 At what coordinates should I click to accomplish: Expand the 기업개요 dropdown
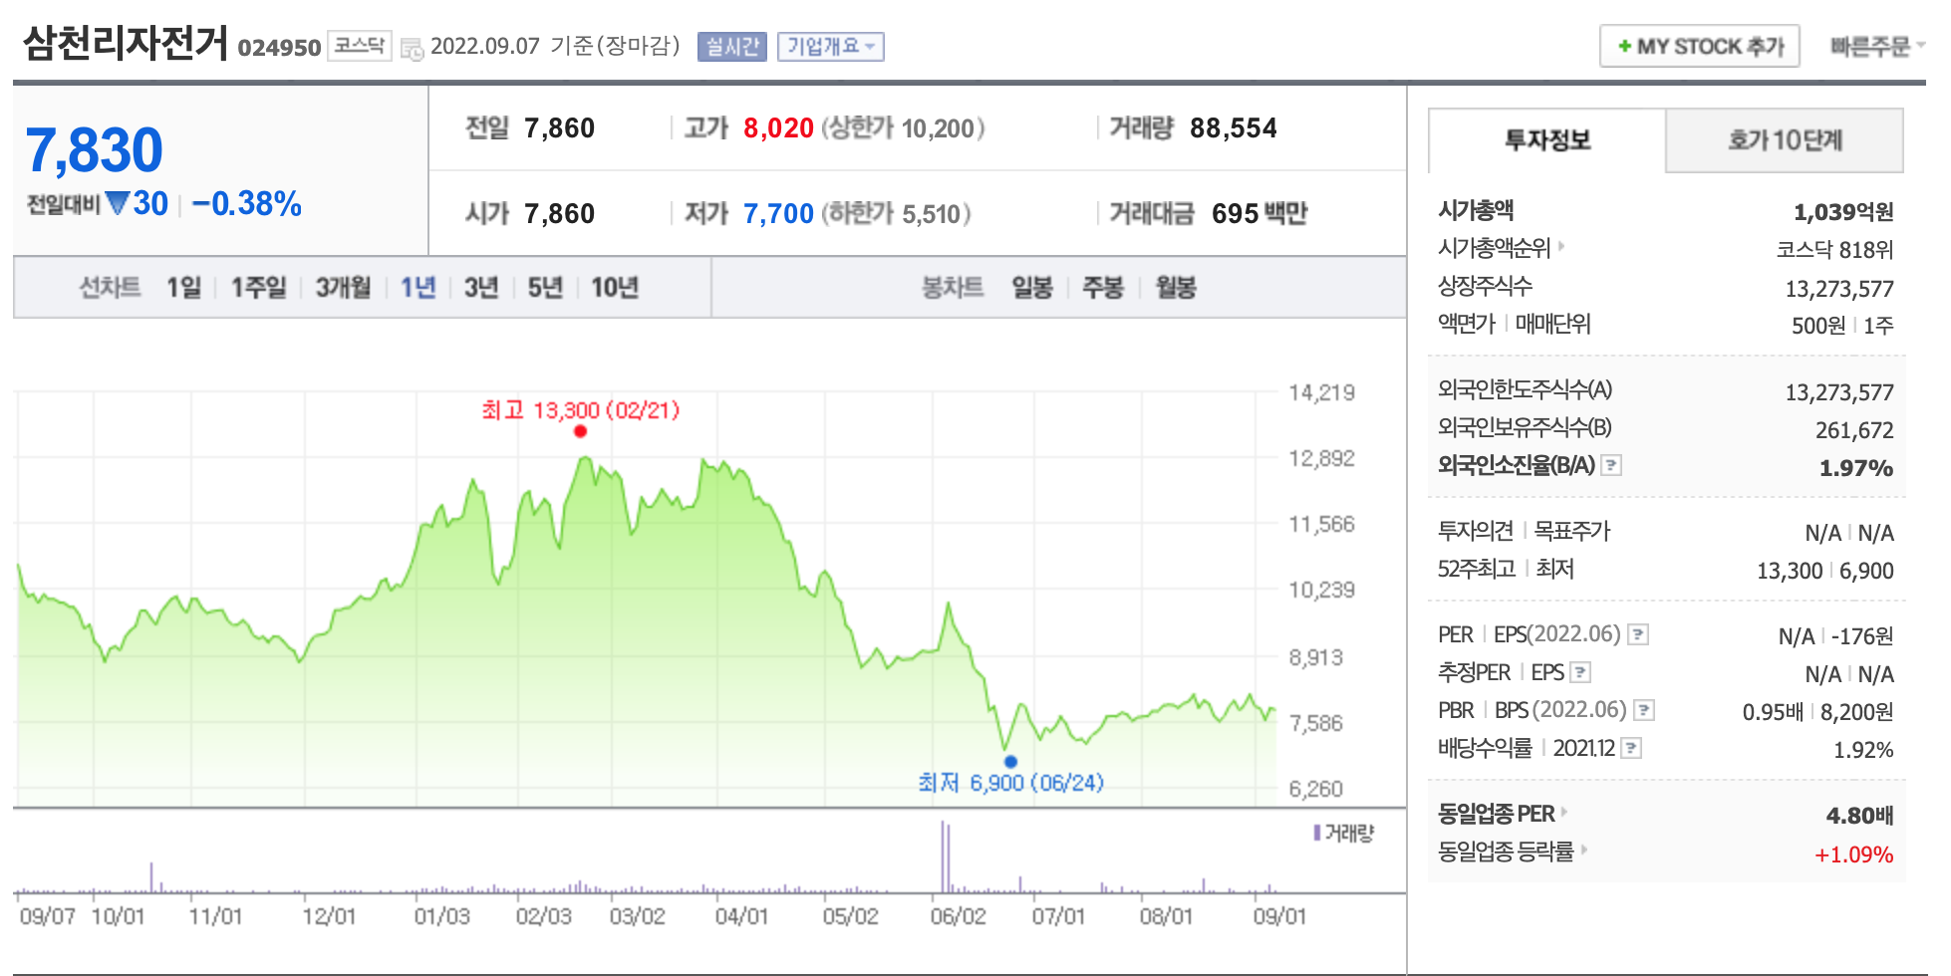830,46
